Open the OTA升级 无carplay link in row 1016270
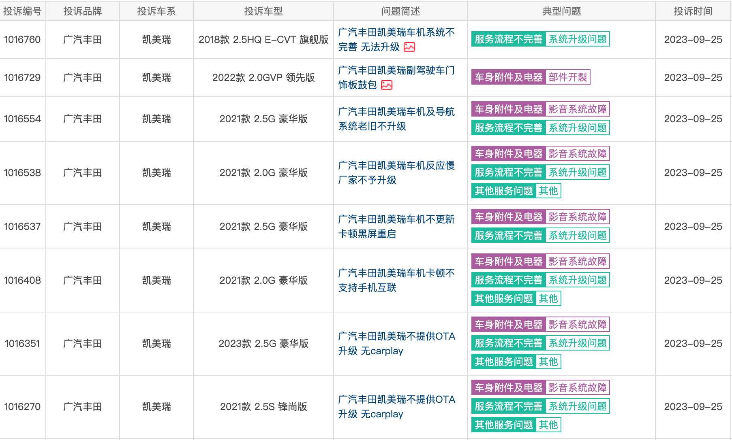Image resolution: width=732 pixels, height=440 pixels. 397,407
